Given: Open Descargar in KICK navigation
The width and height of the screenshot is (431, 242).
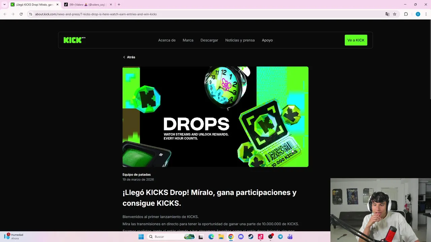Looking at the screenshot, I should [209, 40].
